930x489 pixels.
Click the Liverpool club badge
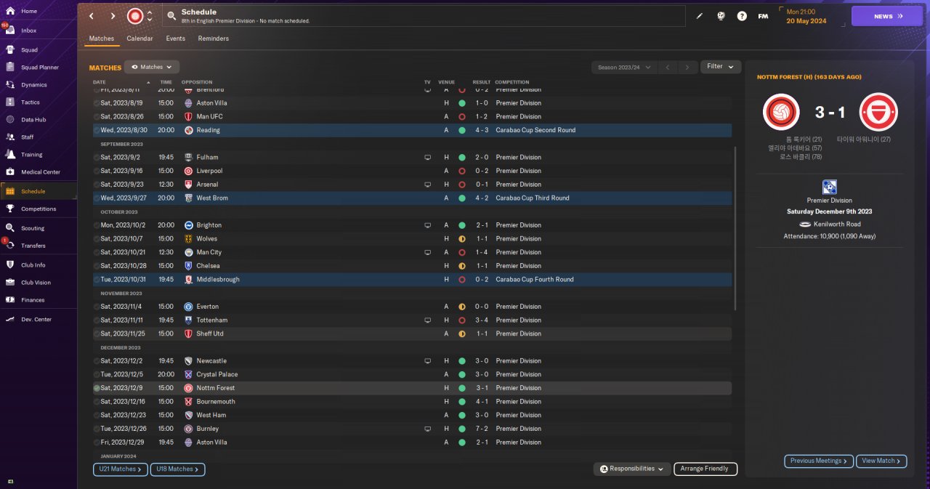[189, 171]
